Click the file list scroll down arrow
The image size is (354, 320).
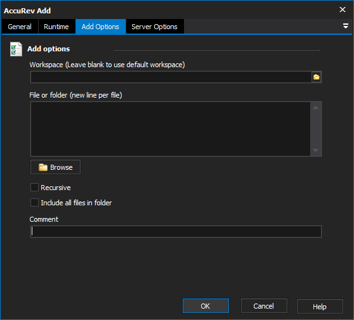316,150
